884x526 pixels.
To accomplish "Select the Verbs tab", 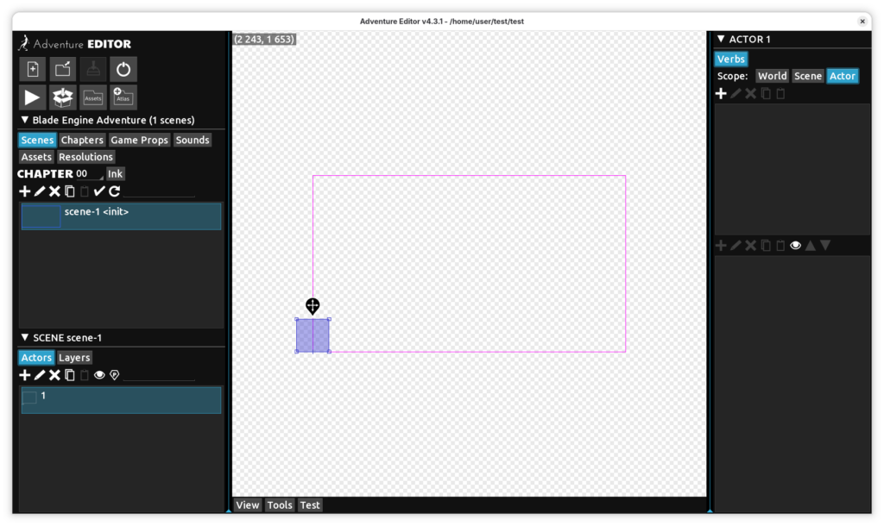I will point(731,59).
